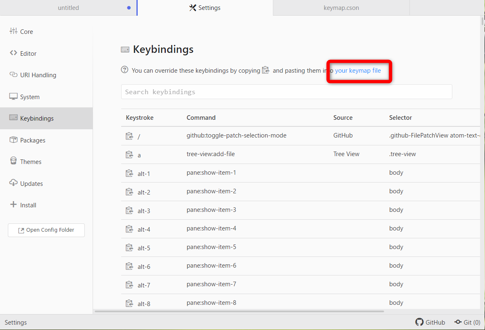Click the Open Config Folder button
Viewport: 485px width, 330px height.
click(46, 230)
